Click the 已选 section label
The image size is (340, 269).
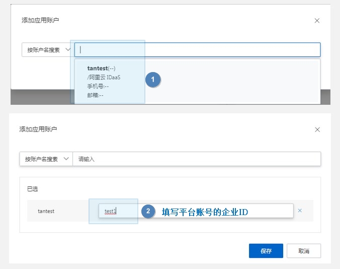[32, 189]
